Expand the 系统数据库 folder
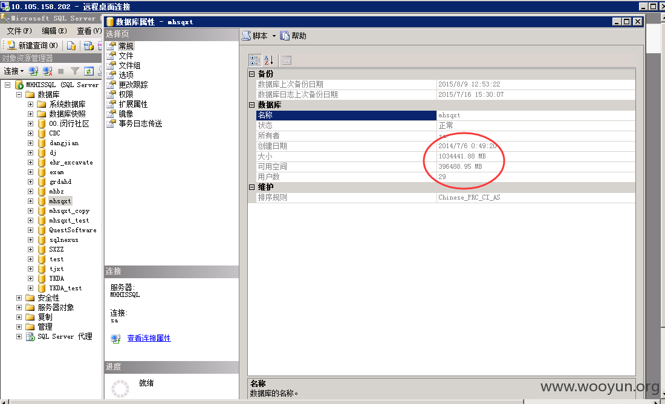This screenshot has width=665, height=404. tap(31, 105)
